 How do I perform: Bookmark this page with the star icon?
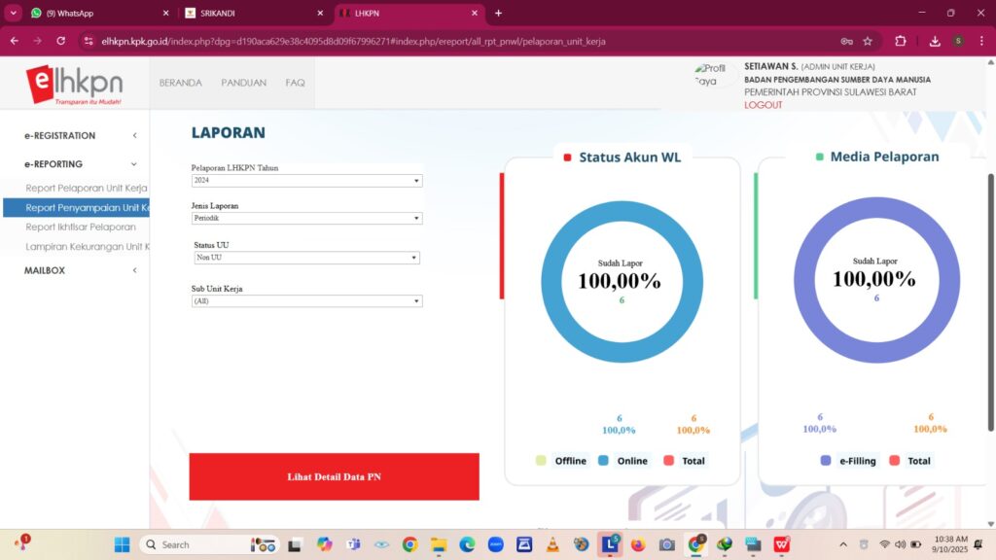point(869,41)
